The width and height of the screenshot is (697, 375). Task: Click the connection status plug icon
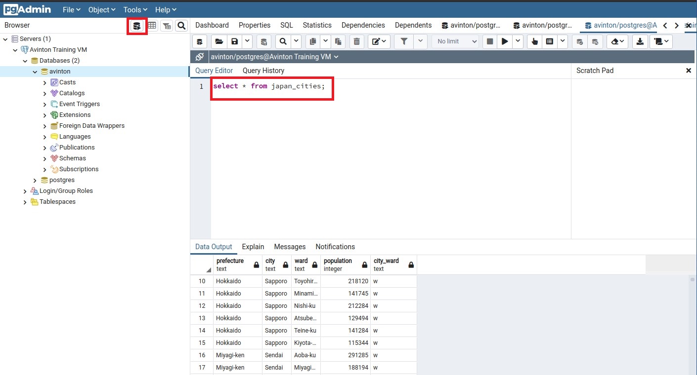[x=200, y=57]
